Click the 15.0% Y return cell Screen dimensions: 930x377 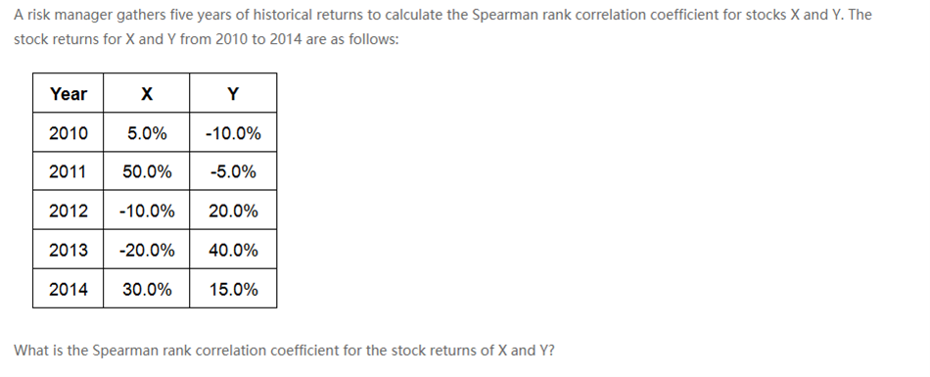233,289
